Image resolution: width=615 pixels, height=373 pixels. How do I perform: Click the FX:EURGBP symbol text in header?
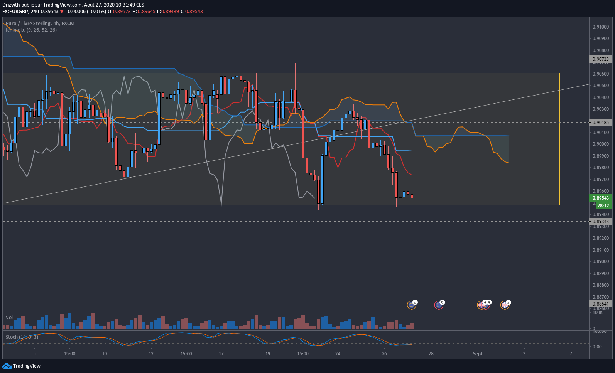(x=15, y=12)
